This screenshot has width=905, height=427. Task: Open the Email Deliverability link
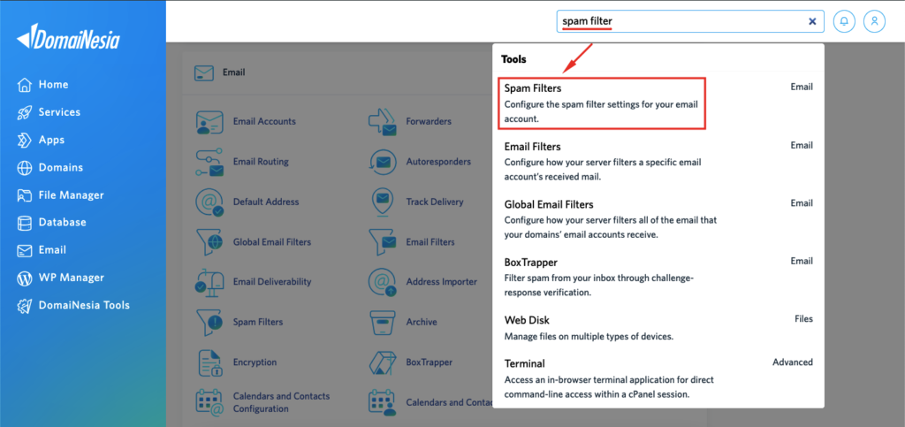tap(272, 282)
